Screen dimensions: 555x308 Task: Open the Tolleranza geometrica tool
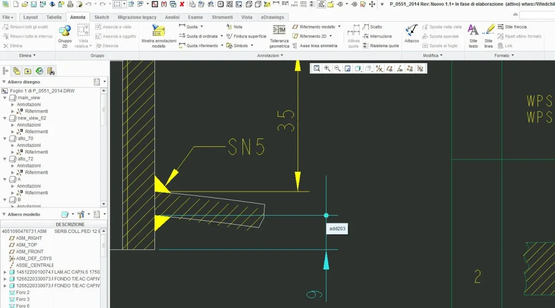[x=279, y=36]
